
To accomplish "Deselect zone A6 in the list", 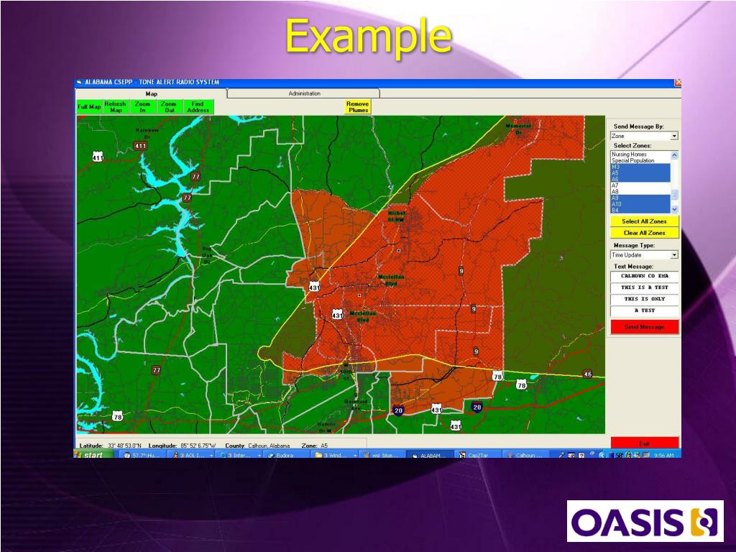I will [x=640, y=179].
